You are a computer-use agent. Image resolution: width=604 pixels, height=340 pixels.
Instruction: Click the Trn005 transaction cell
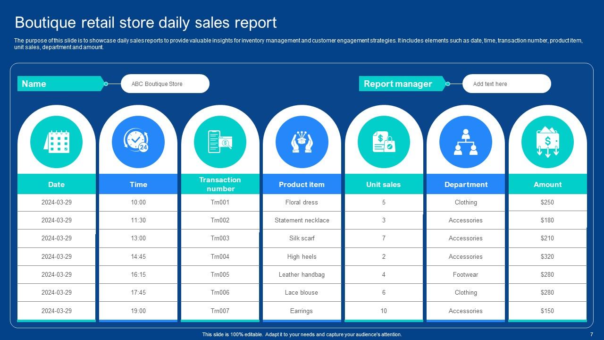[220, 274]
